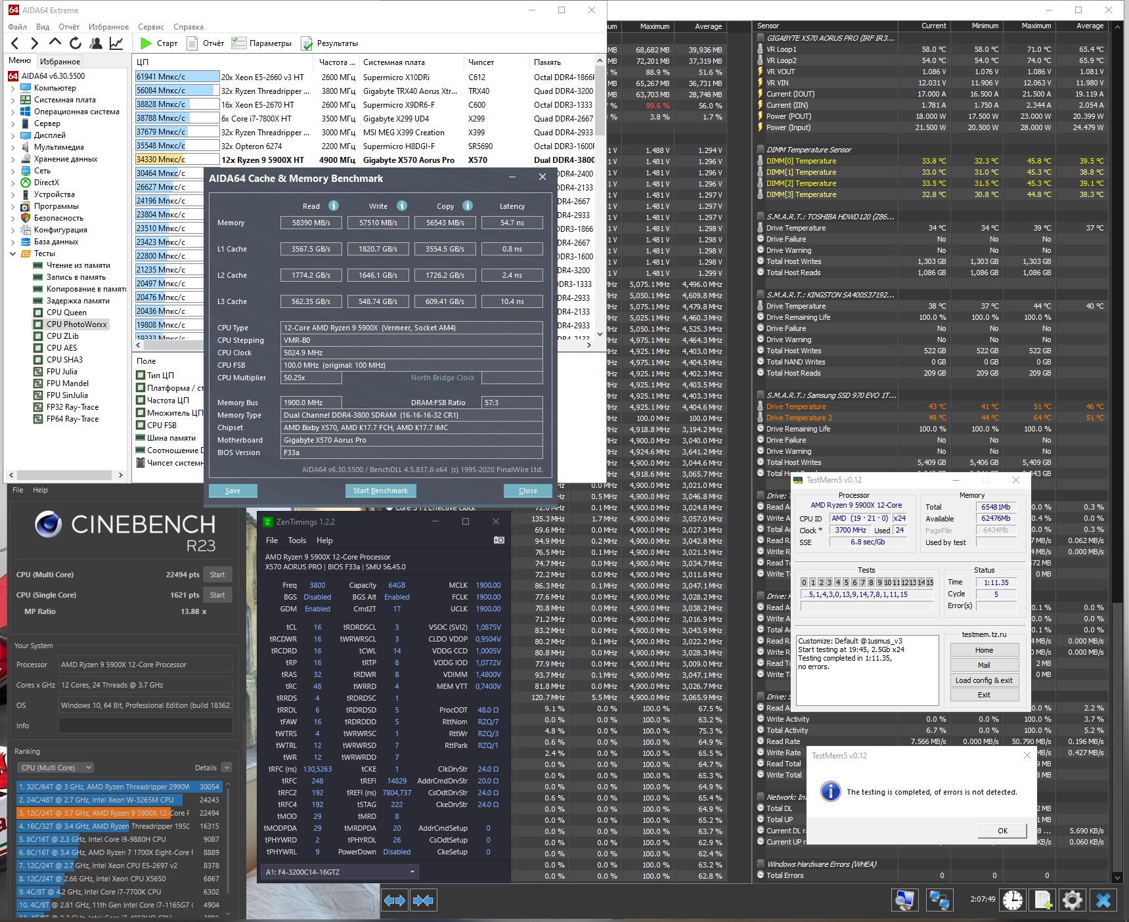This screenshot has height=922, width=1129.
Task: Expand the DirectX tree node
Action: pos(12,183)
